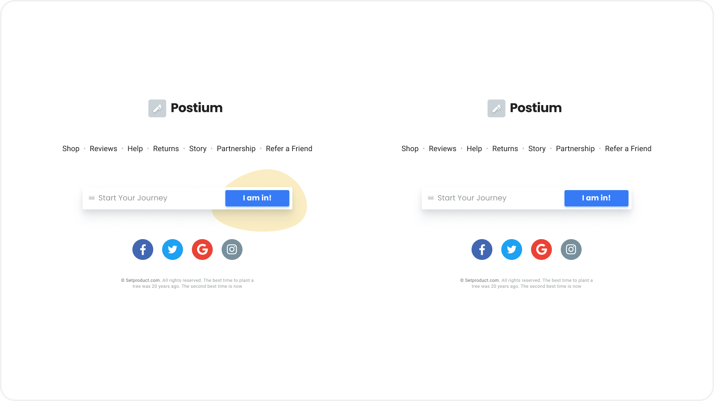
Task: Click the Setproduct.com copyright link on the left
Action: [142, 280]
